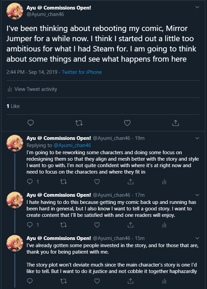
Task: Reply to the main Mirror Jumper tweet
Action: coord(30,123)
